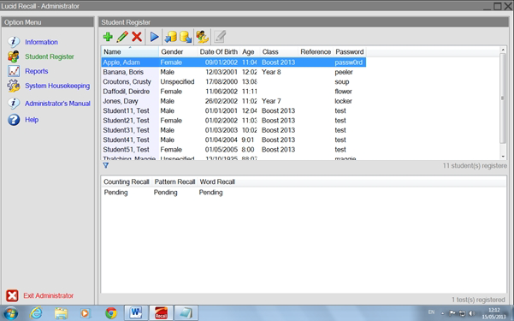Click the people-with-tools toolbar icon
Viewport: 514px width, 321px height.
click(202, 37)
